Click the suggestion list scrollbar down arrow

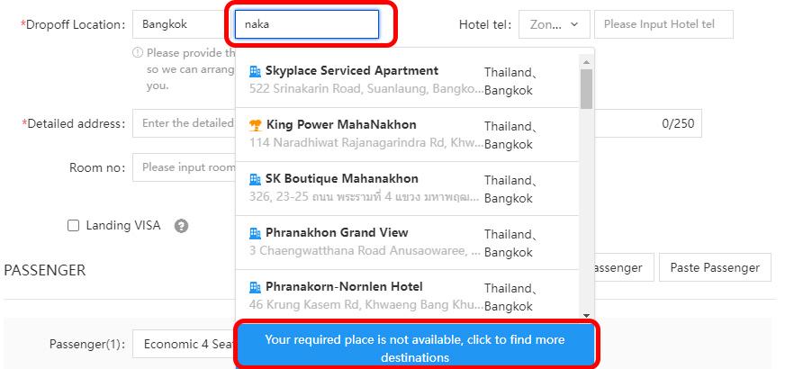[x=587, y=315]
